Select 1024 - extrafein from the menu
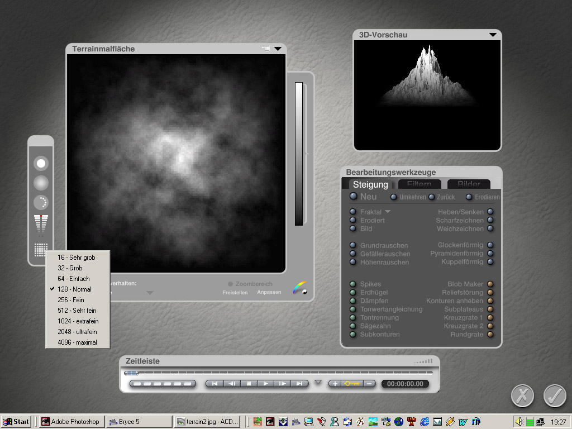572x429 pixels. [77, 321]
